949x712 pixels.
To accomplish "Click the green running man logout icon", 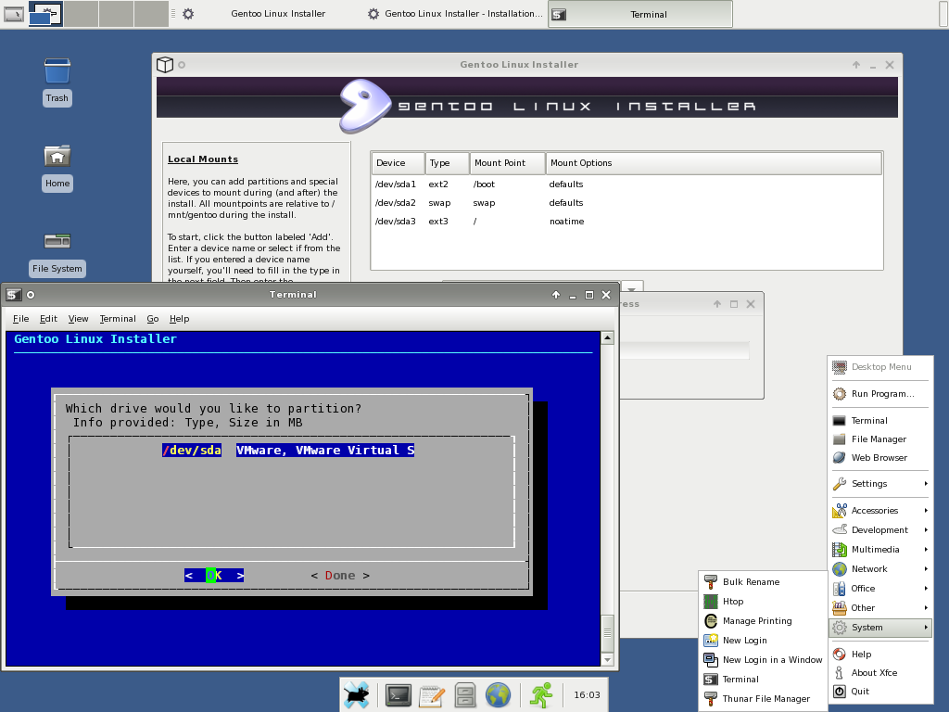I will (x=541, y=695).
